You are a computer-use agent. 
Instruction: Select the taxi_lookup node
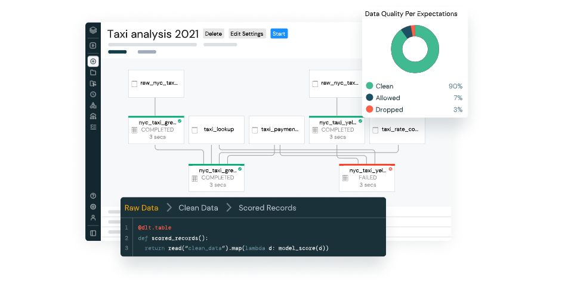point(217,129)
